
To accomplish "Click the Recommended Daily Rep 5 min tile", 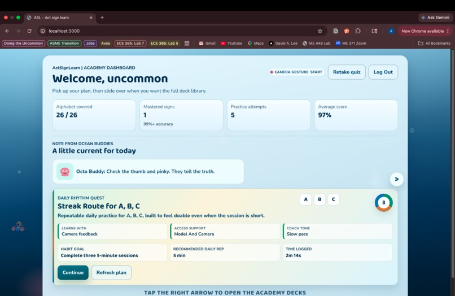I will coord(225,253).
